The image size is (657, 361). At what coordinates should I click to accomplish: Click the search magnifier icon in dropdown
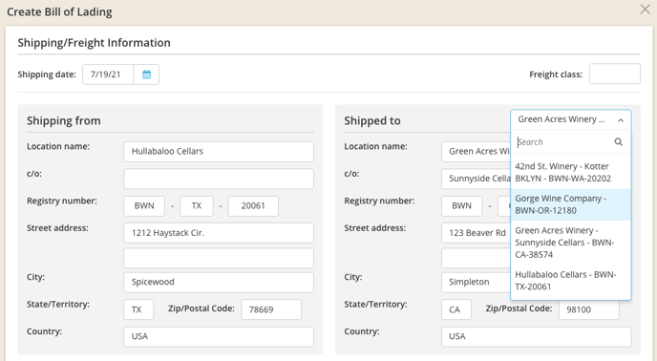[618, 141]
